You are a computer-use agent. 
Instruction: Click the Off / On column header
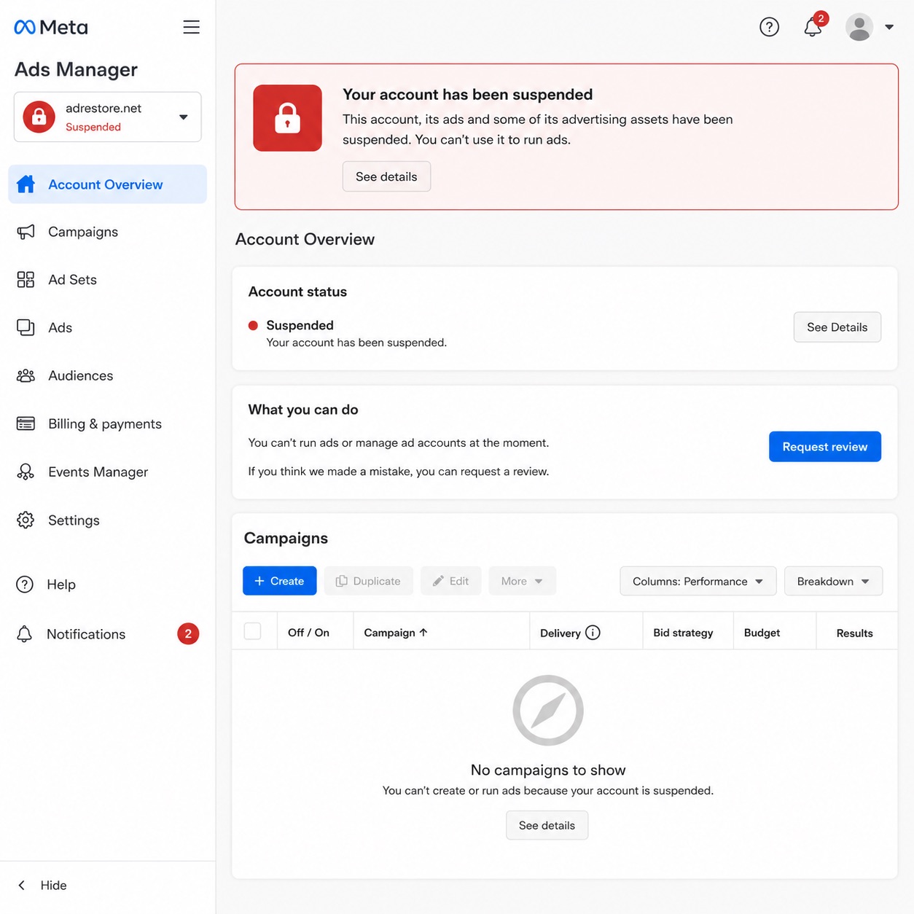308,633
